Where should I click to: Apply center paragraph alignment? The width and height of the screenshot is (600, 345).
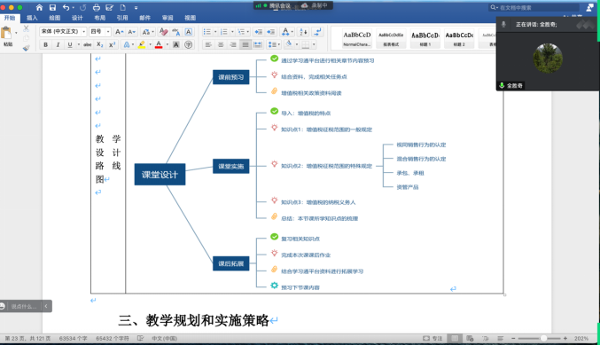tap(221, 45)
